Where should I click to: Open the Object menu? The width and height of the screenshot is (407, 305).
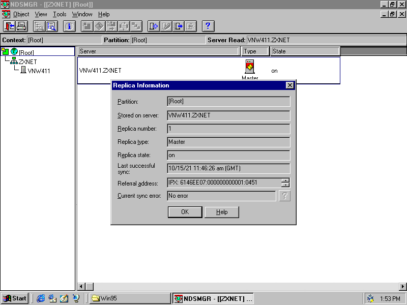point(21,14)
